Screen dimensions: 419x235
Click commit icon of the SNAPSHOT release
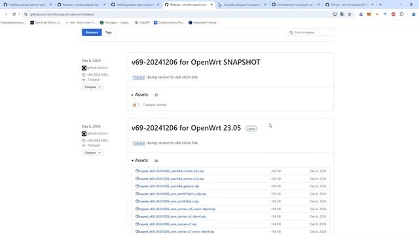pyautogui.click(x=84, y=80)
